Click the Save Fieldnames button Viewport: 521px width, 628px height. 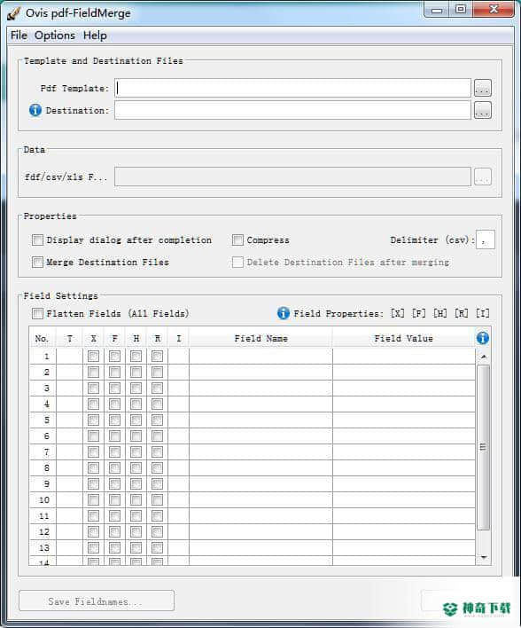click(97, 601)
